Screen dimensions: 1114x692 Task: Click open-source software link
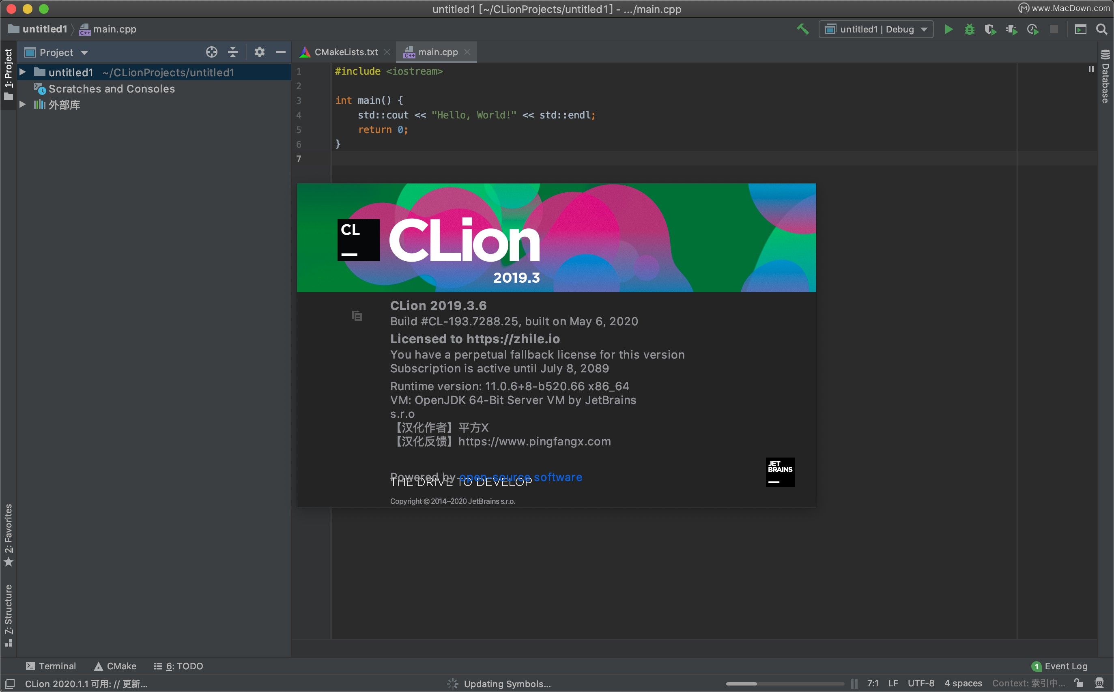click(x=521, y=477)
